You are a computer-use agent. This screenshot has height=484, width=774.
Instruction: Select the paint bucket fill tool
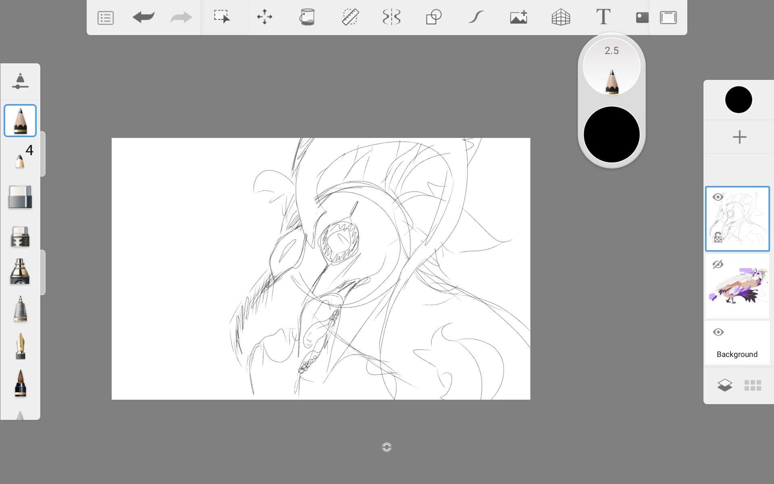[x=307, y=17]
